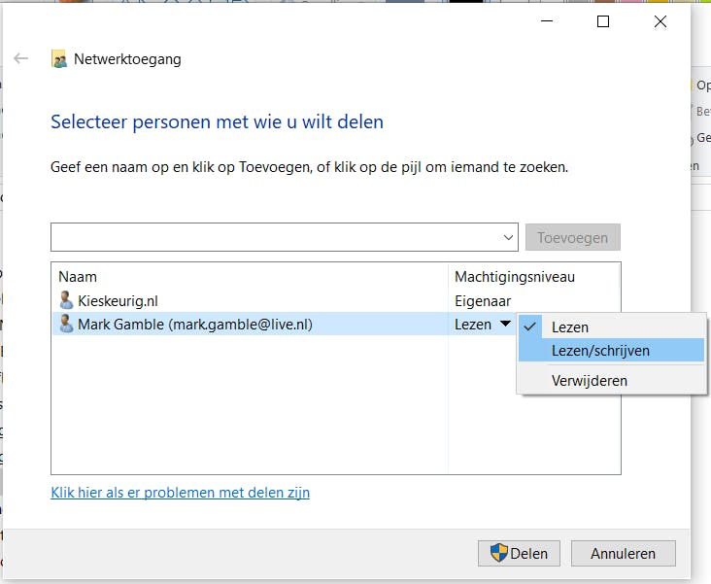Click the Machtigingsniveau column header
This screenshot has width=711, height=584.
(x=515, y=277)
